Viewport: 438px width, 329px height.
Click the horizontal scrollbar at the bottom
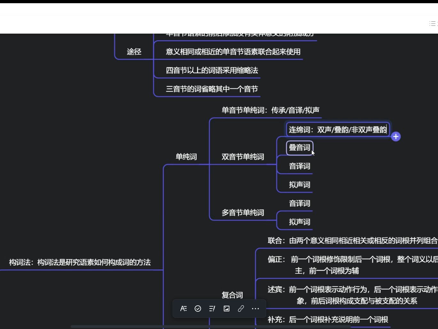(x=210, y=327)
